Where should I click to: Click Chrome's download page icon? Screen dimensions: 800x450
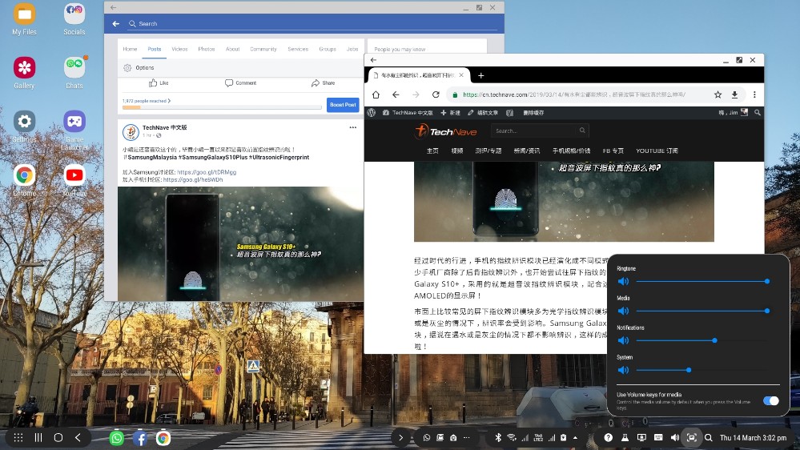pos(734,94)
